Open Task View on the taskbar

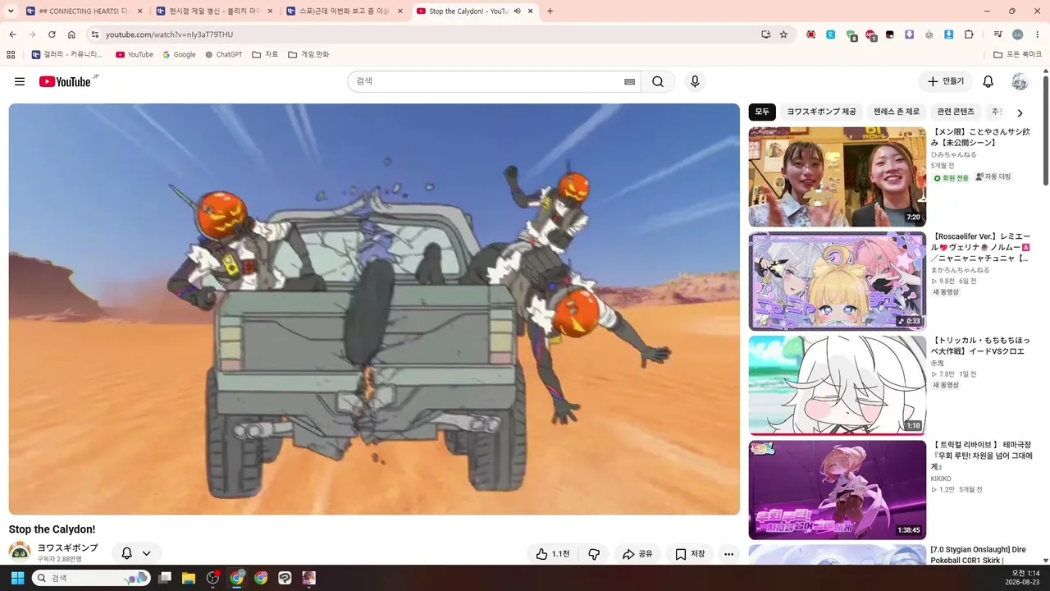point(165,578)
